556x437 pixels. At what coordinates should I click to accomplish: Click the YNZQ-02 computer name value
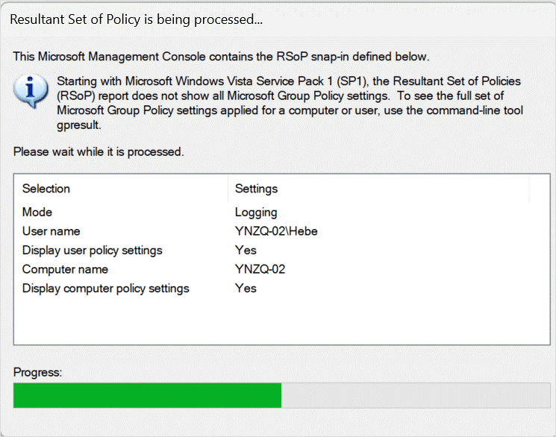click(x=260, y=269)
